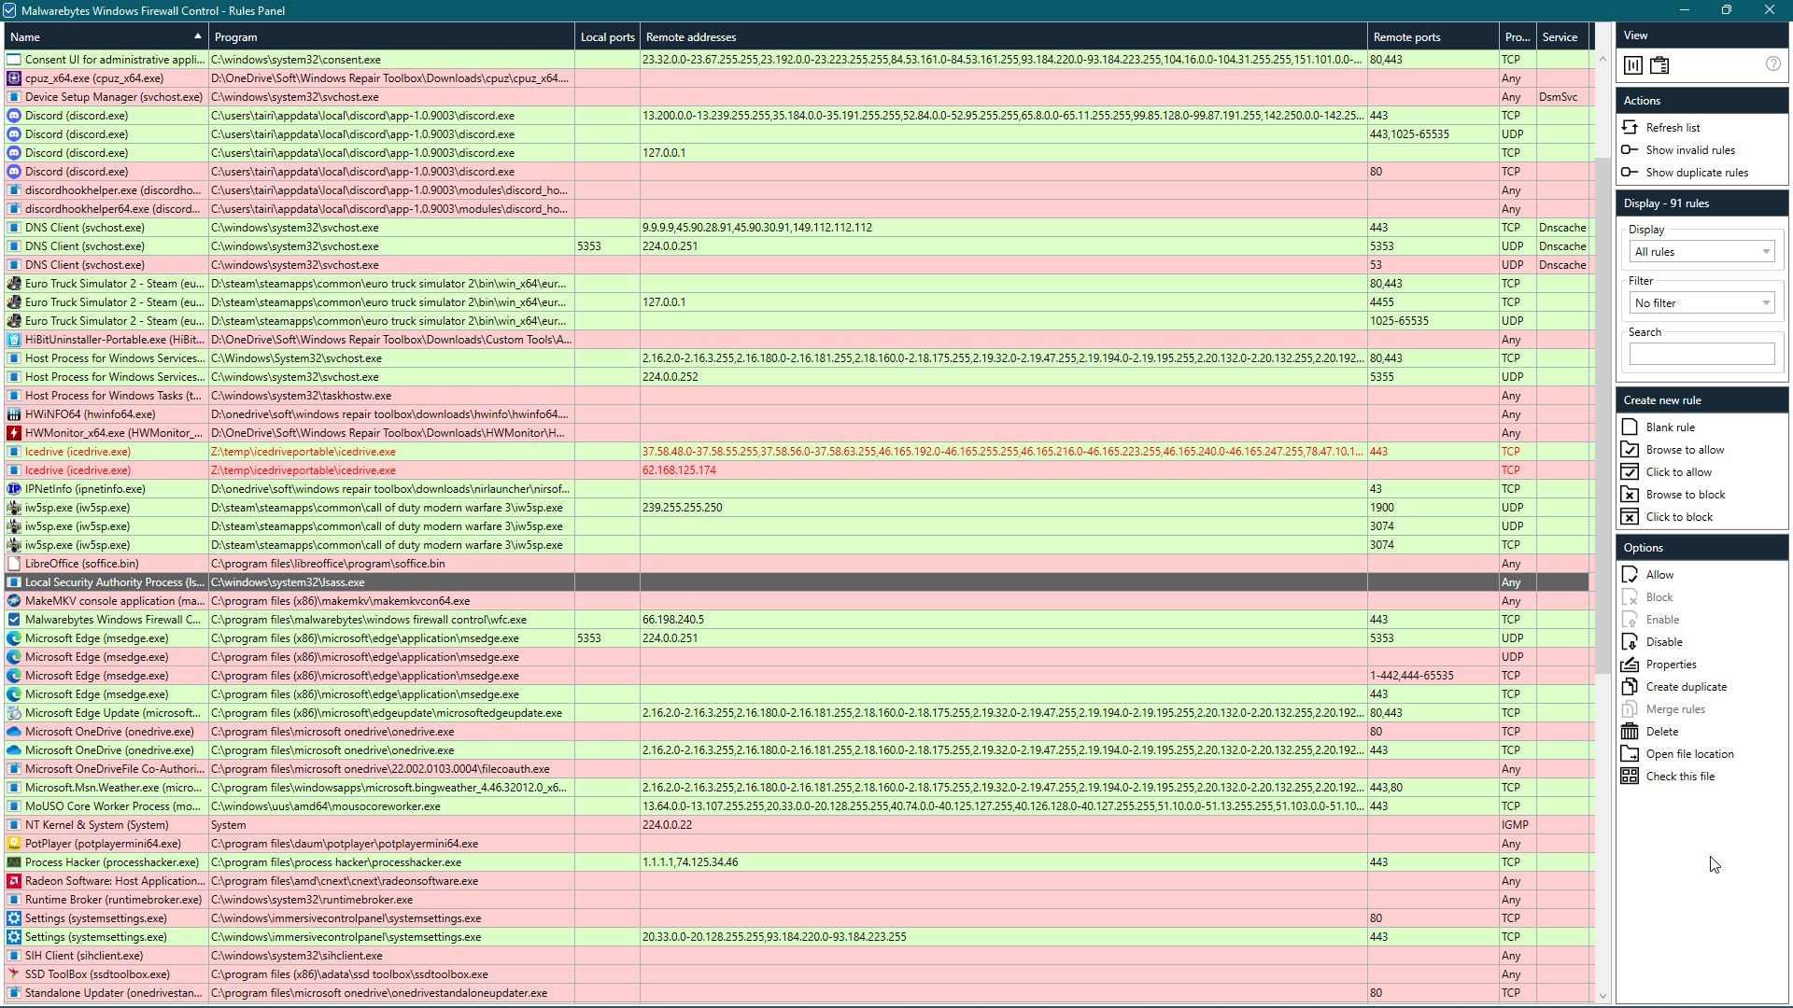The height and width of the screenshot is (1008, 1793).
Task: Click Browse to allow
Action: (1685, 450)
